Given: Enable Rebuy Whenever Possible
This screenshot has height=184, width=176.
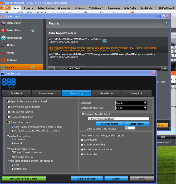Looking at the screenshot, I should 82,150.
